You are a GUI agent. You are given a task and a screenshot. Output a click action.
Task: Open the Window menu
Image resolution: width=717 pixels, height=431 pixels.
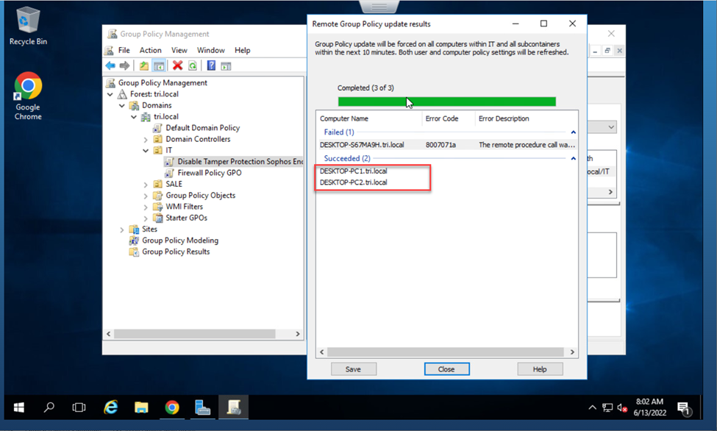pyautogui.click(x=211, y=50)
